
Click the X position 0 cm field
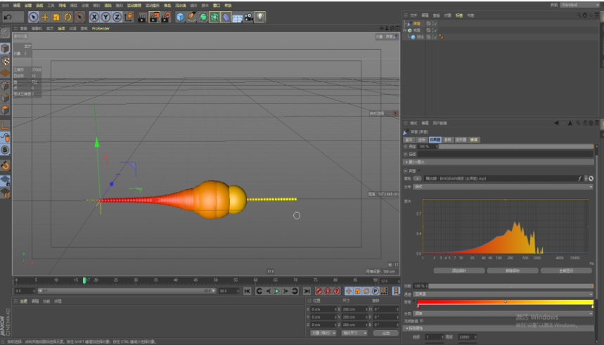[x=323, y=309]
